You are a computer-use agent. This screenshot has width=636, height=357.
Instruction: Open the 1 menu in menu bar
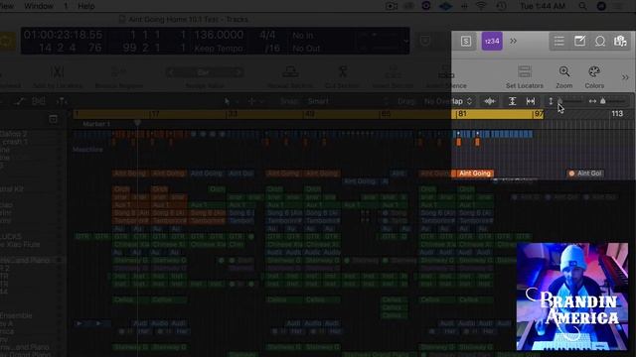[66, 6]
